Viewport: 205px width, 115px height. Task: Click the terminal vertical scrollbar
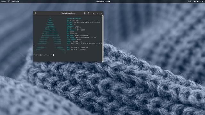(x=102, y=38)
